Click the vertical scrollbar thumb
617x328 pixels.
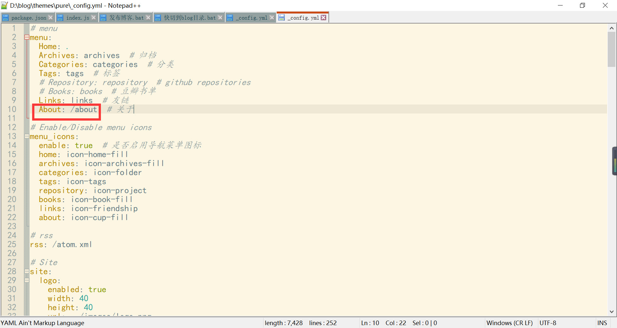pyautogui.click(x=612, y=49)
